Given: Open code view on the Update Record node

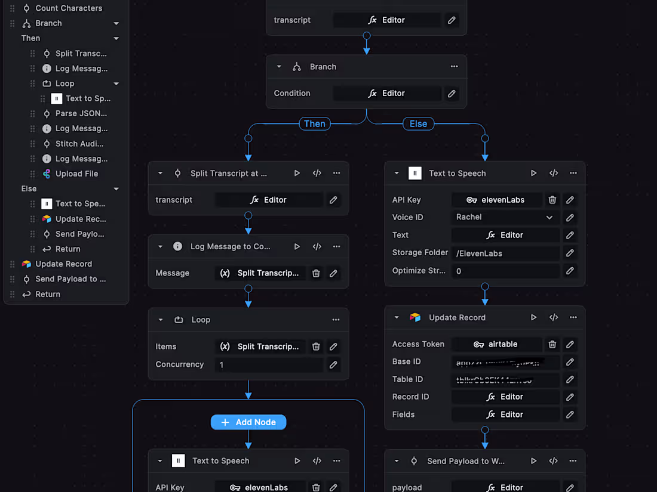Looking at the screenshot, I should (553, 317).
